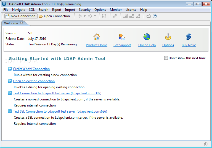Click text Invokes a dialog for opening existing connection

[x=49, y=87]
